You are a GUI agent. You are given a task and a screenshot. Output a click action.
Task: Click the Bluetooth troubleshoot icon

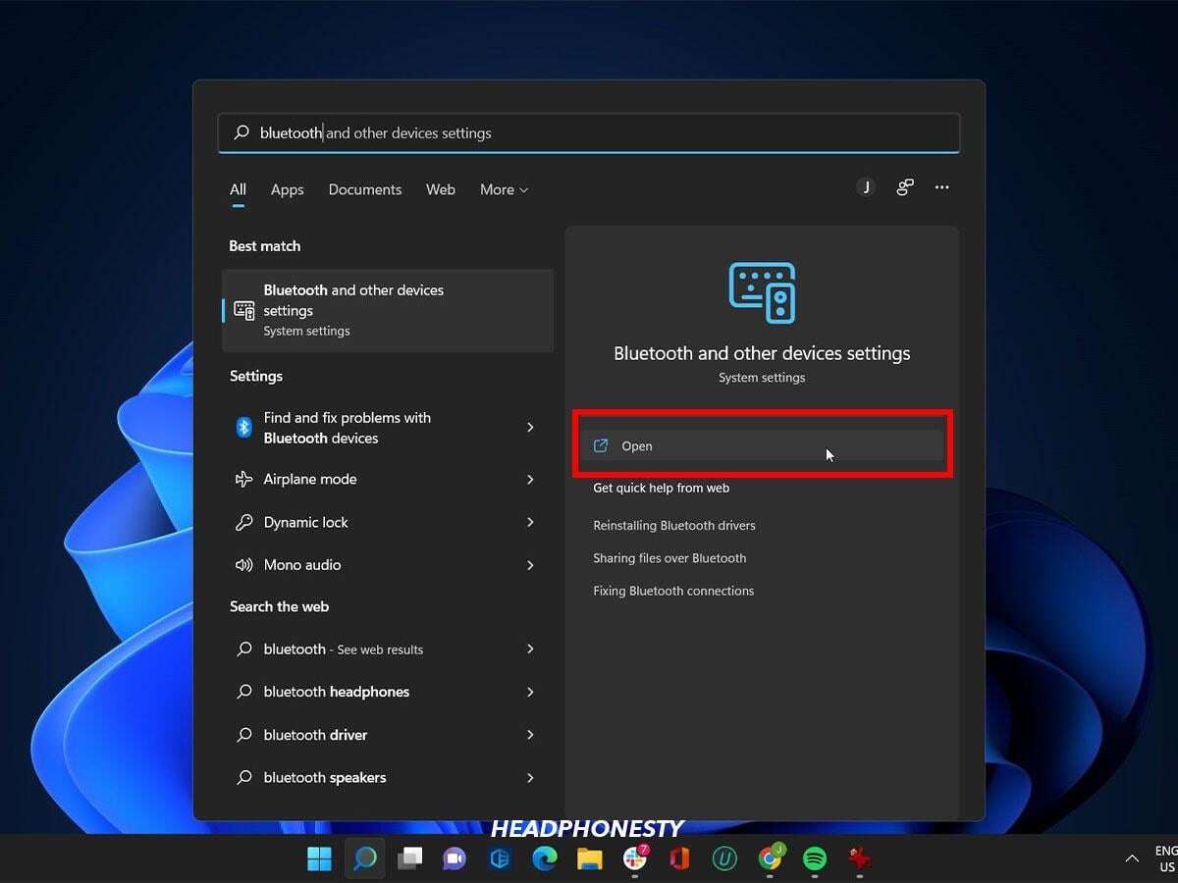(x=243, y=428)
